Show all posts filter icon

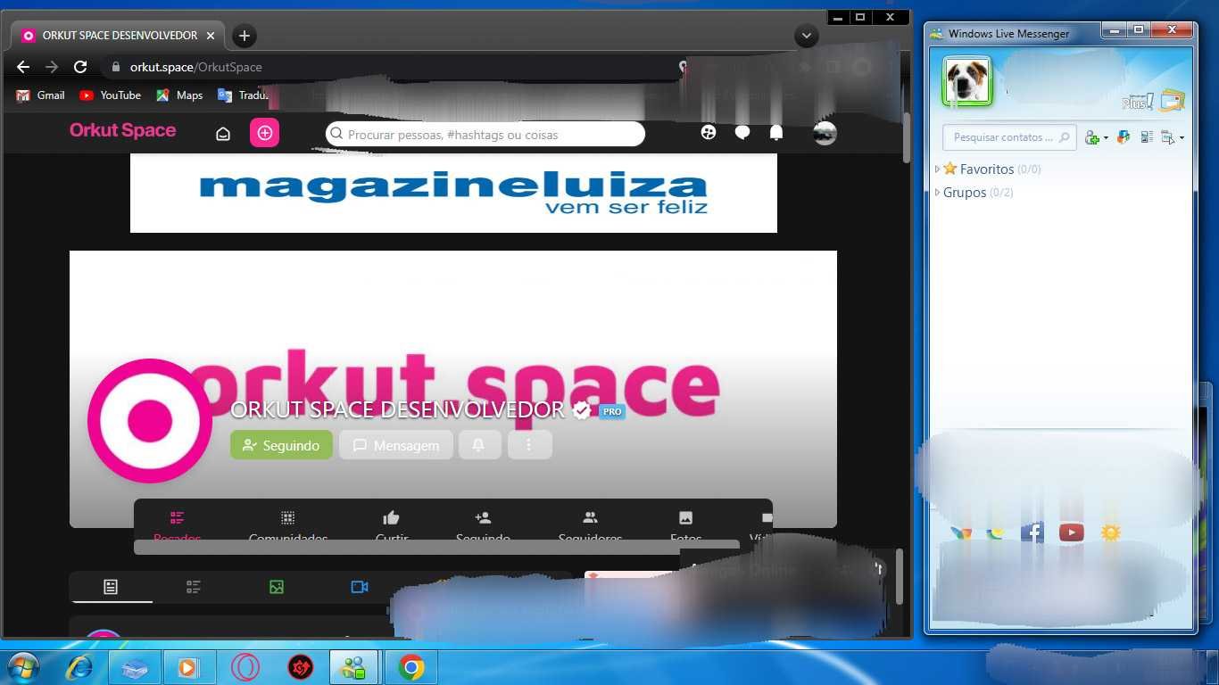click(x=111, y=587)
